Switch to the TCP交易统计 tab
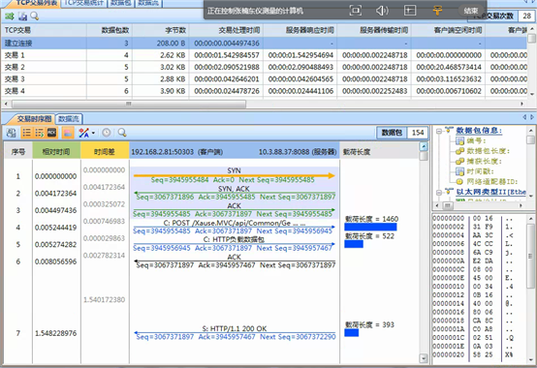537x368 pixels. [x=84, y=3]
